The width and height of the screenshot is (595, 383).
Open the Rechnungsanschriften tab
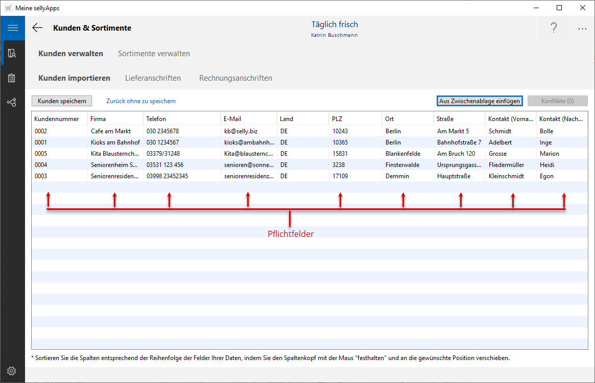[235, 78]
